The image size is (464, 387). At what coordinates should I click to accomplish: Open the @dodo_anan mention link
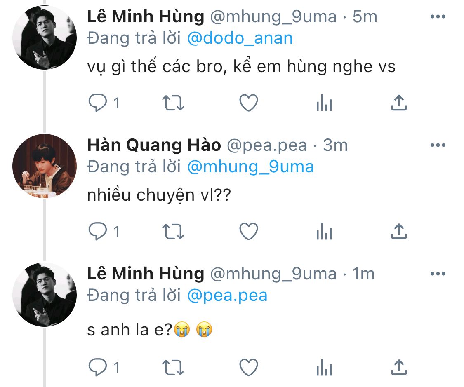[240, 38]
